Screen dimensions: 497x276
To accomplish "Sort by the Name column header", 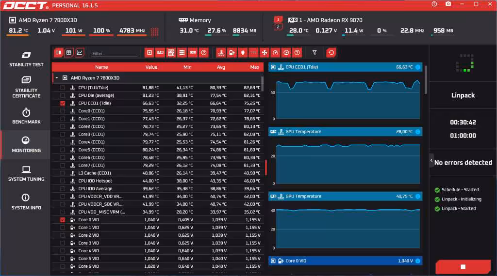I will coord(101,67).
